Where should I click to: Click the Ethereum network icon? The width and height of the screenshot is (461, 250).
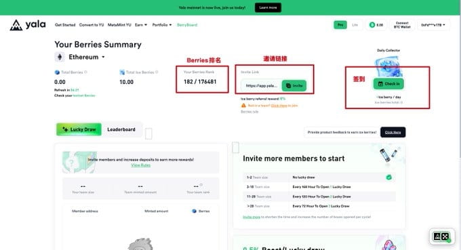point(60,57)
